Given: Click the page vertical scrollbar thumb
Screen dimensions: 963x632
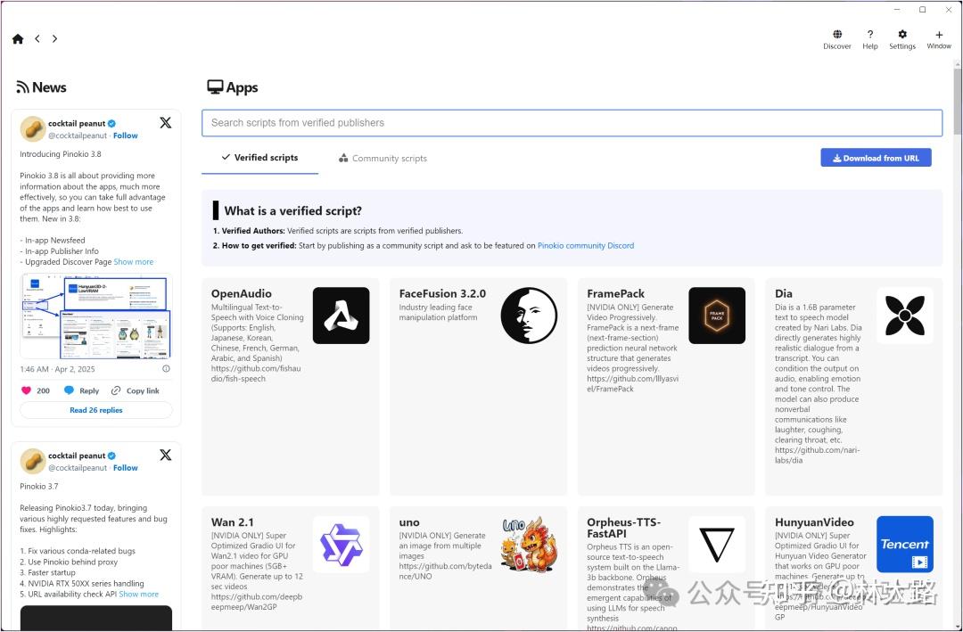Looking at the screenshot, I should tap(958, 102).
